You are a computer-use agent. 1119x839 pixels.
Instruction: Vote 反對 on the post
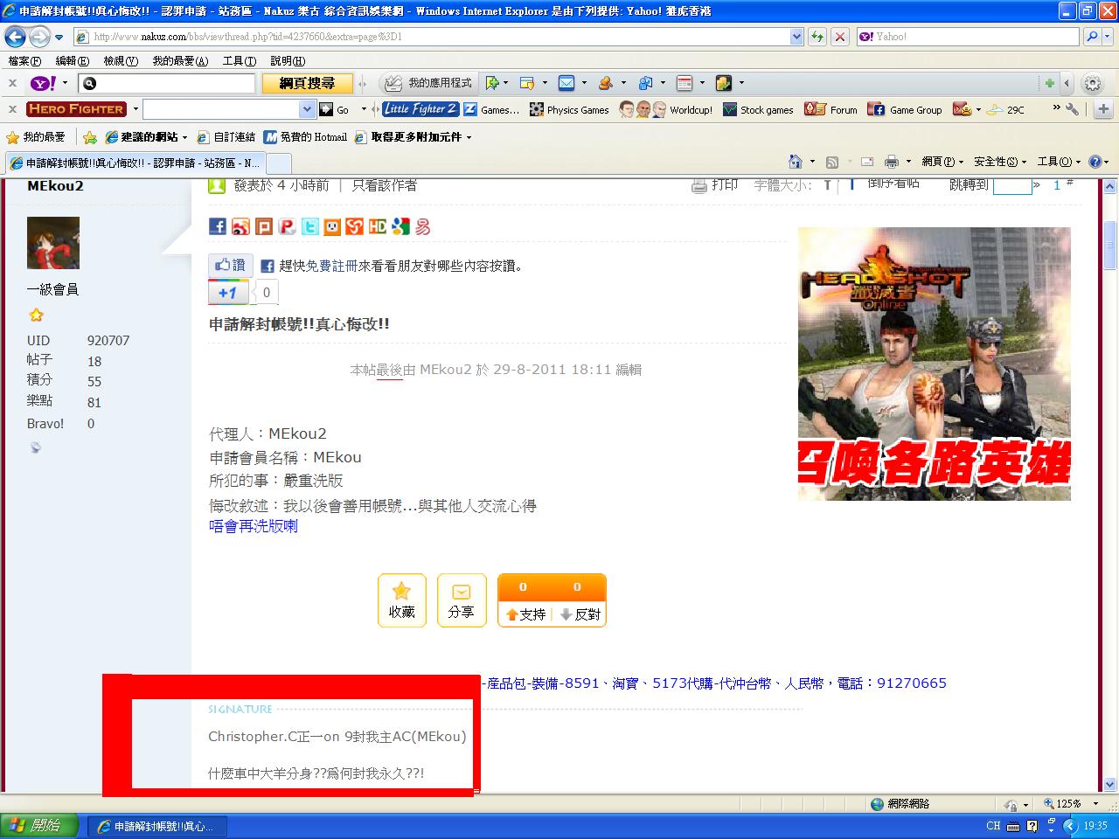580,614
